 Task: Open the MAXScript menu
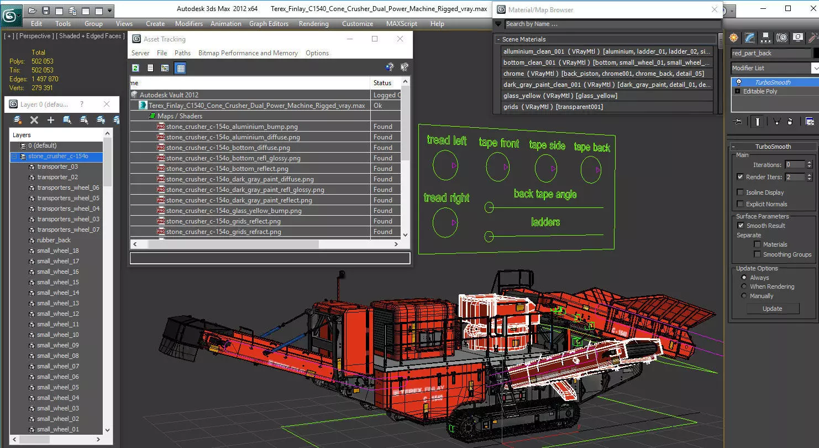click(x=402, y=24)
